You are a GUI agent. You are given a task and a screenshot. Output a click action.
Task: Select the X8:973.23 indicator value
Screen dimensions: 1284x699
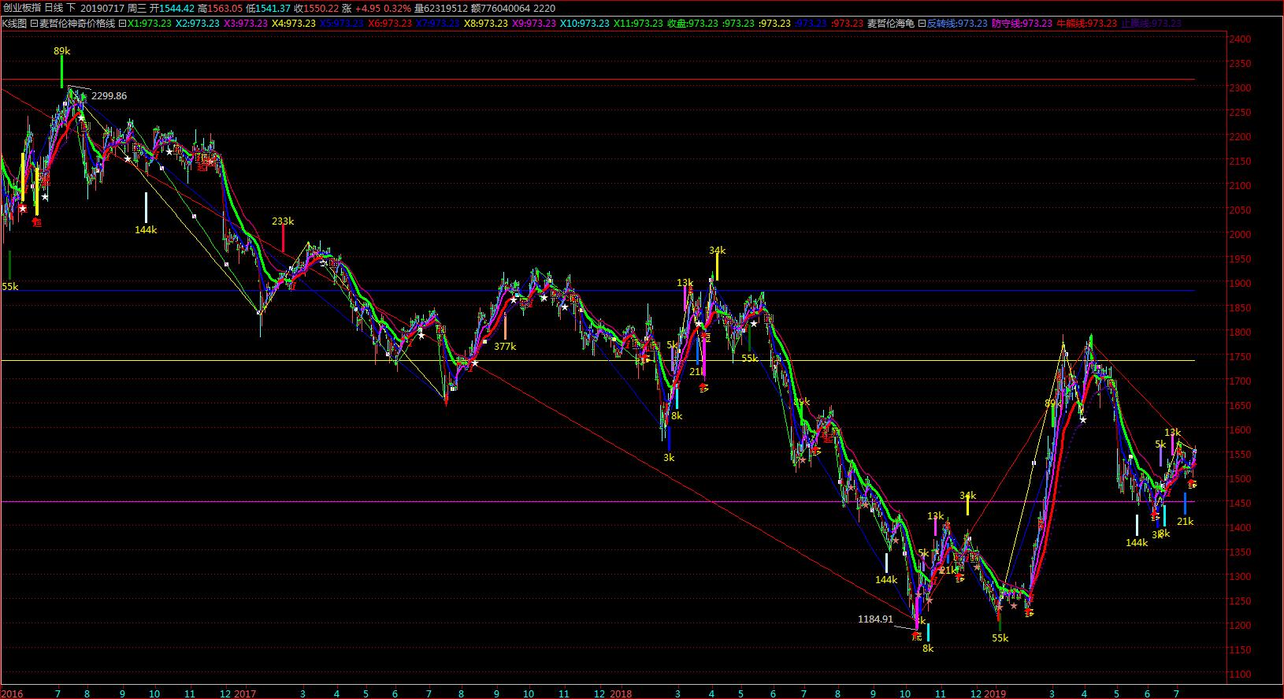pyautogui.click(x=486, y=24)
